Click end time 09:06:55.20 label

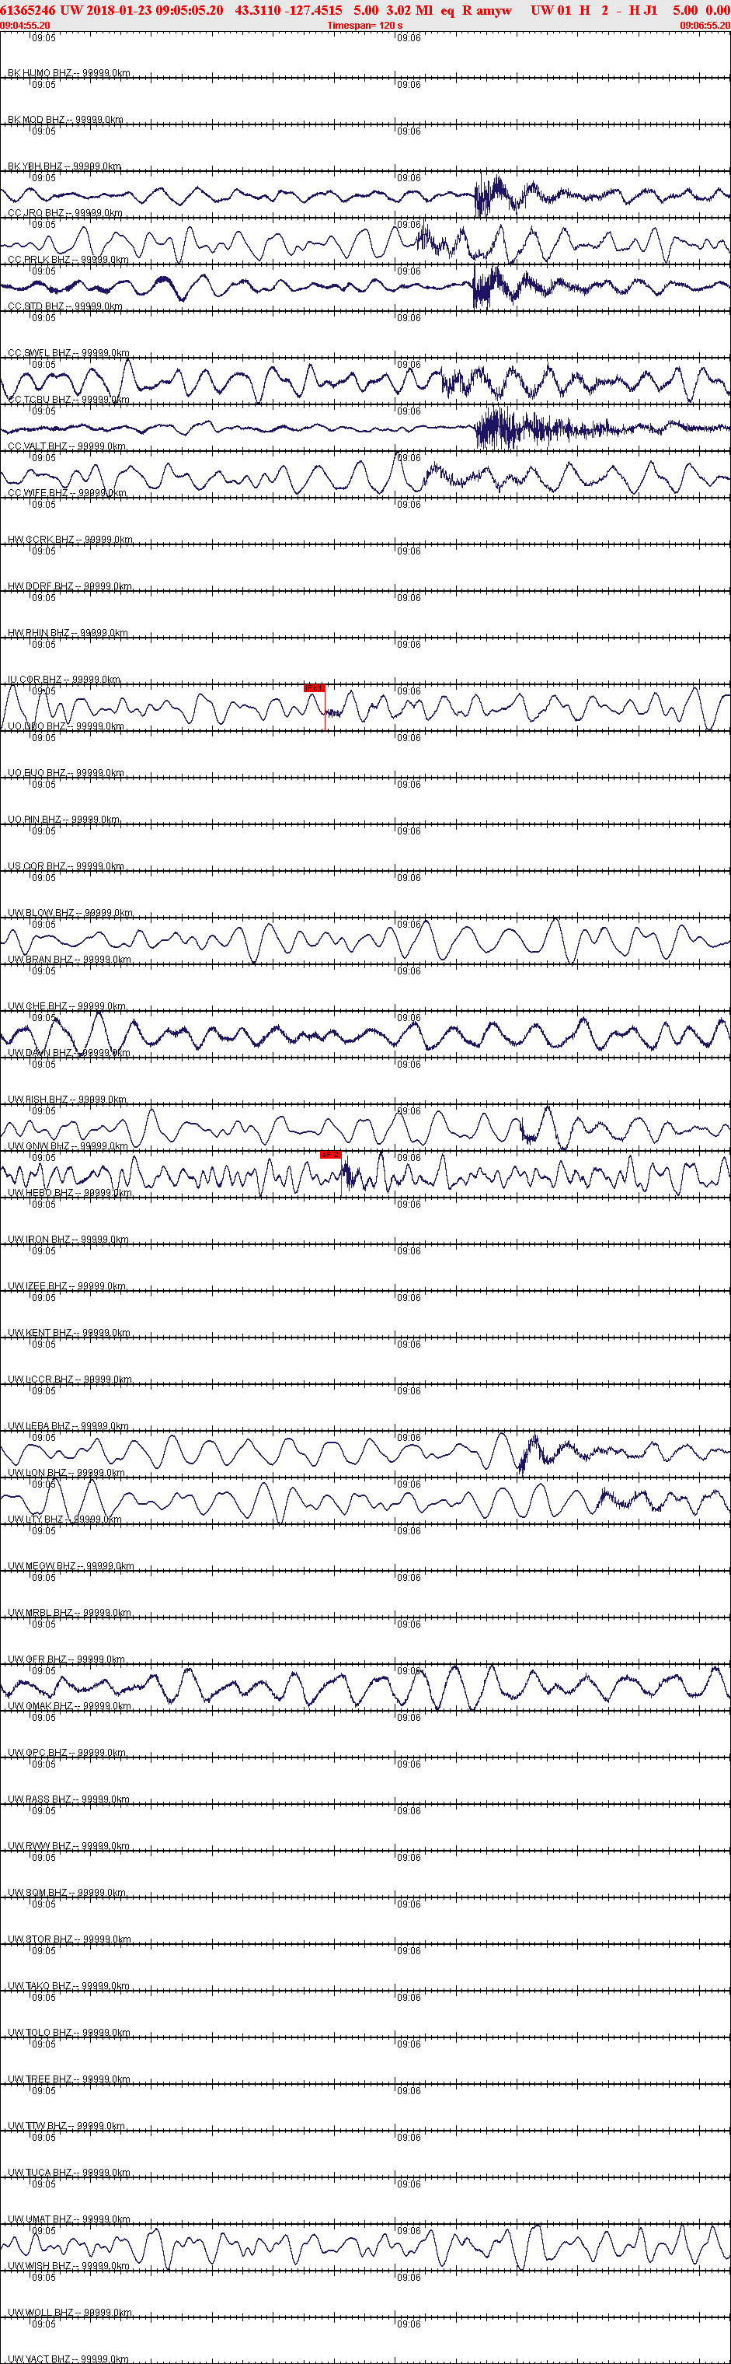(705, 26)
